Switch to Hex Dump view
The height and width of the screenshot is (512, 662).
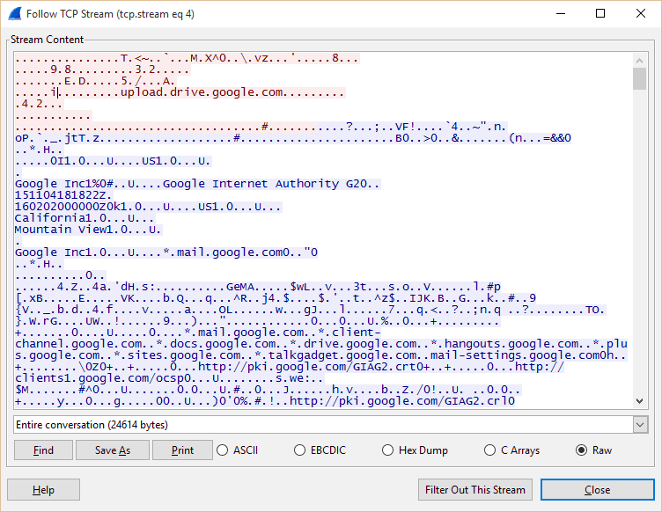coord(388,450)
